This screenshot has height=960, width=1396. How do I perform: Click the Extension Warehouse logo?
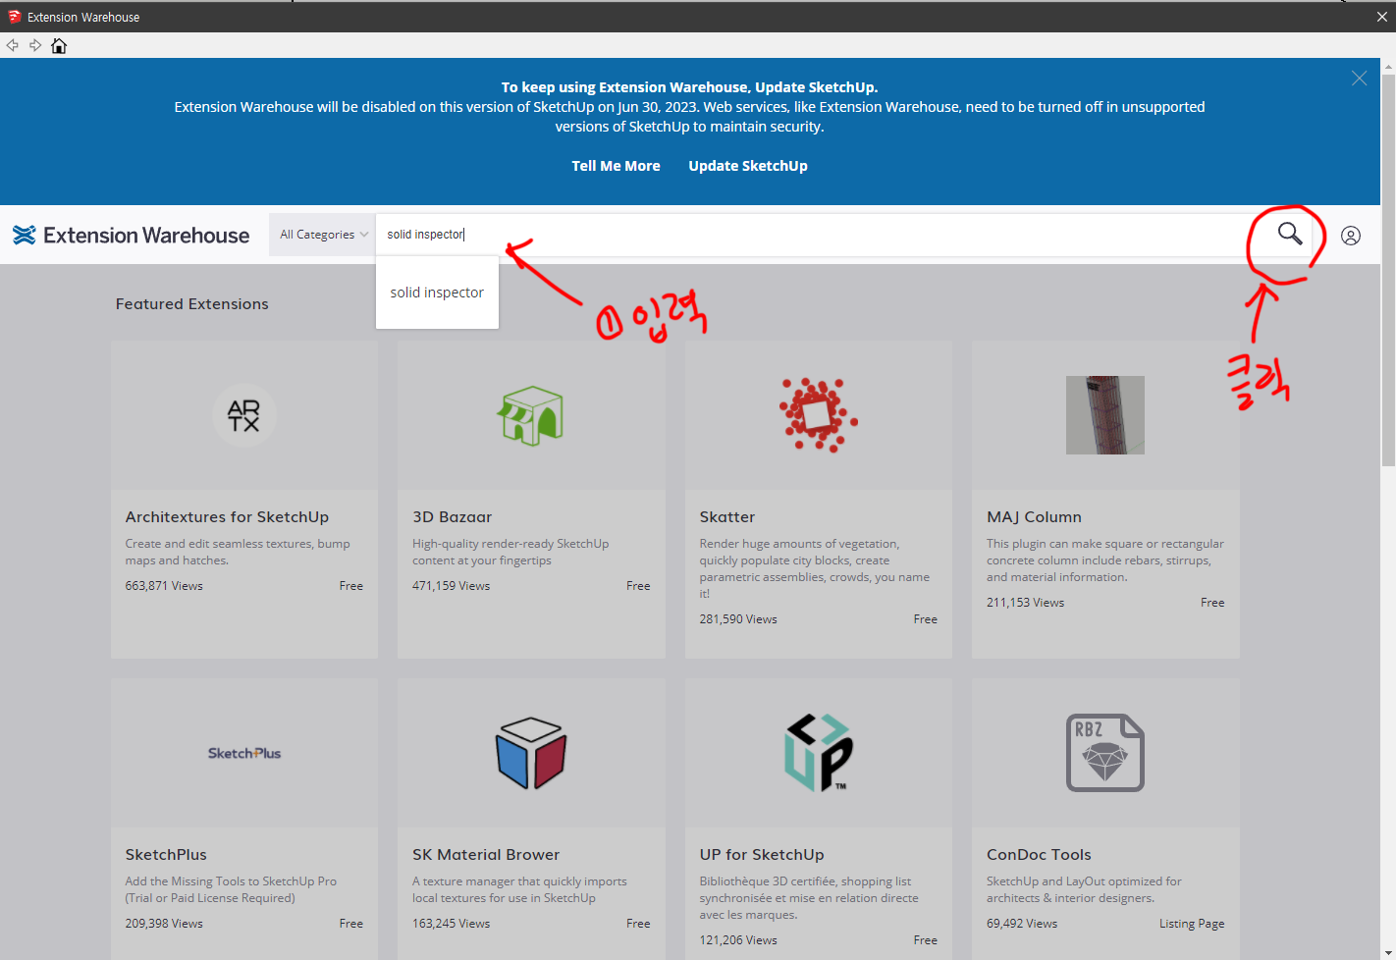pyautogui.click(x=132, y=236)
